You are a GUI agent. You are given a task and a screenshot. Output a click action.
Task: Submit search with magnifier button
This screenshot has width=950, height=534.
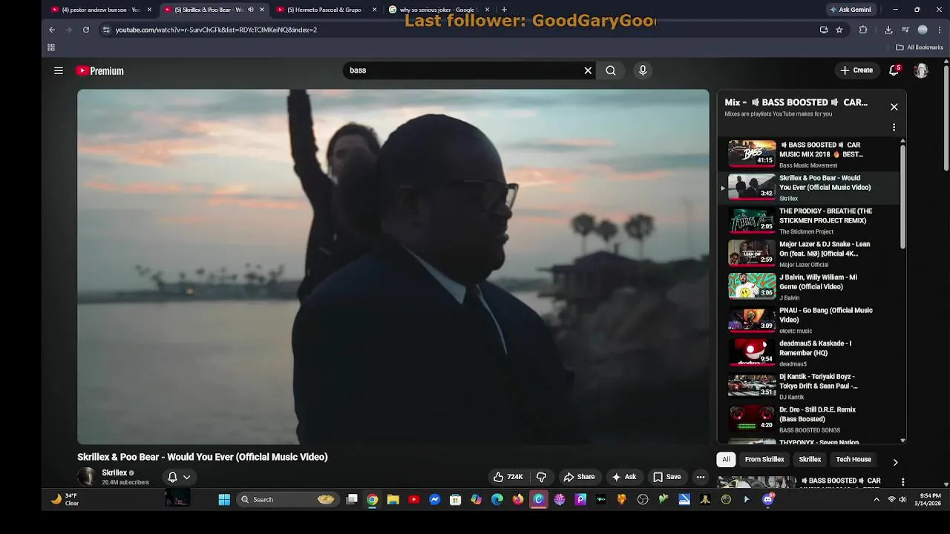pos(610,70)
